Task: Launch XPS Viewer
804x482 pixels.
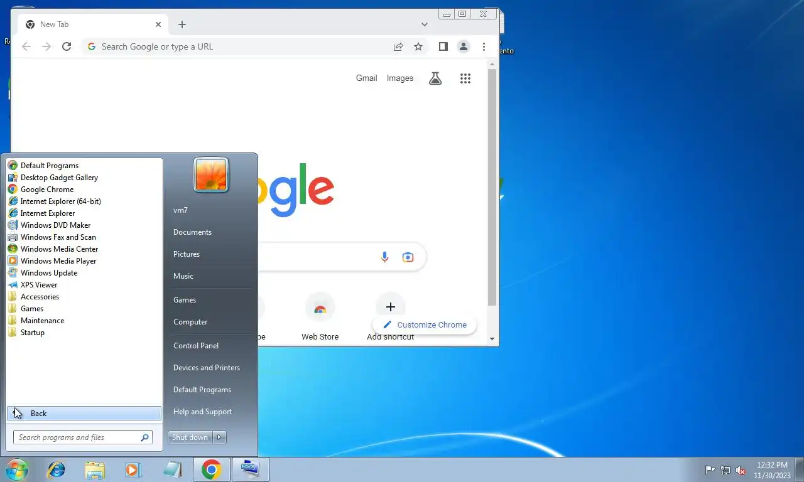Action: click(33, 285)
